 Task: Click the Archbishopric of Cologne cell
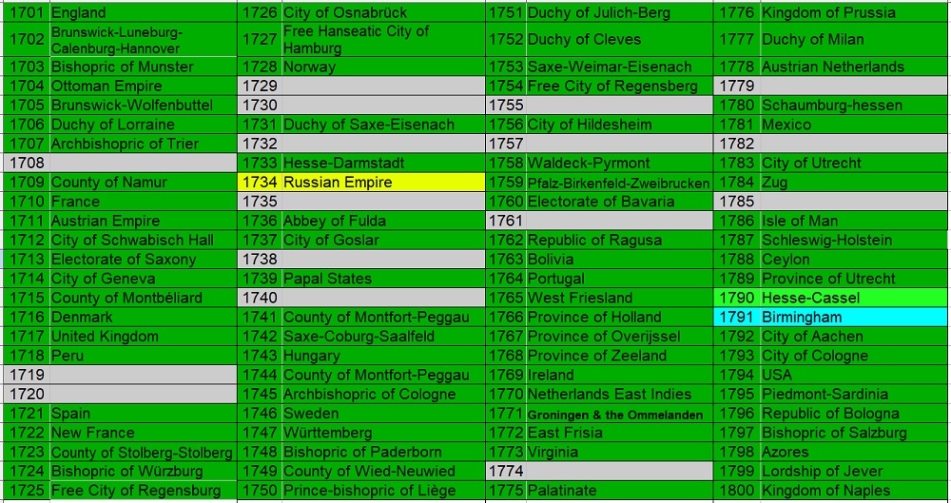tap(383, 394)
